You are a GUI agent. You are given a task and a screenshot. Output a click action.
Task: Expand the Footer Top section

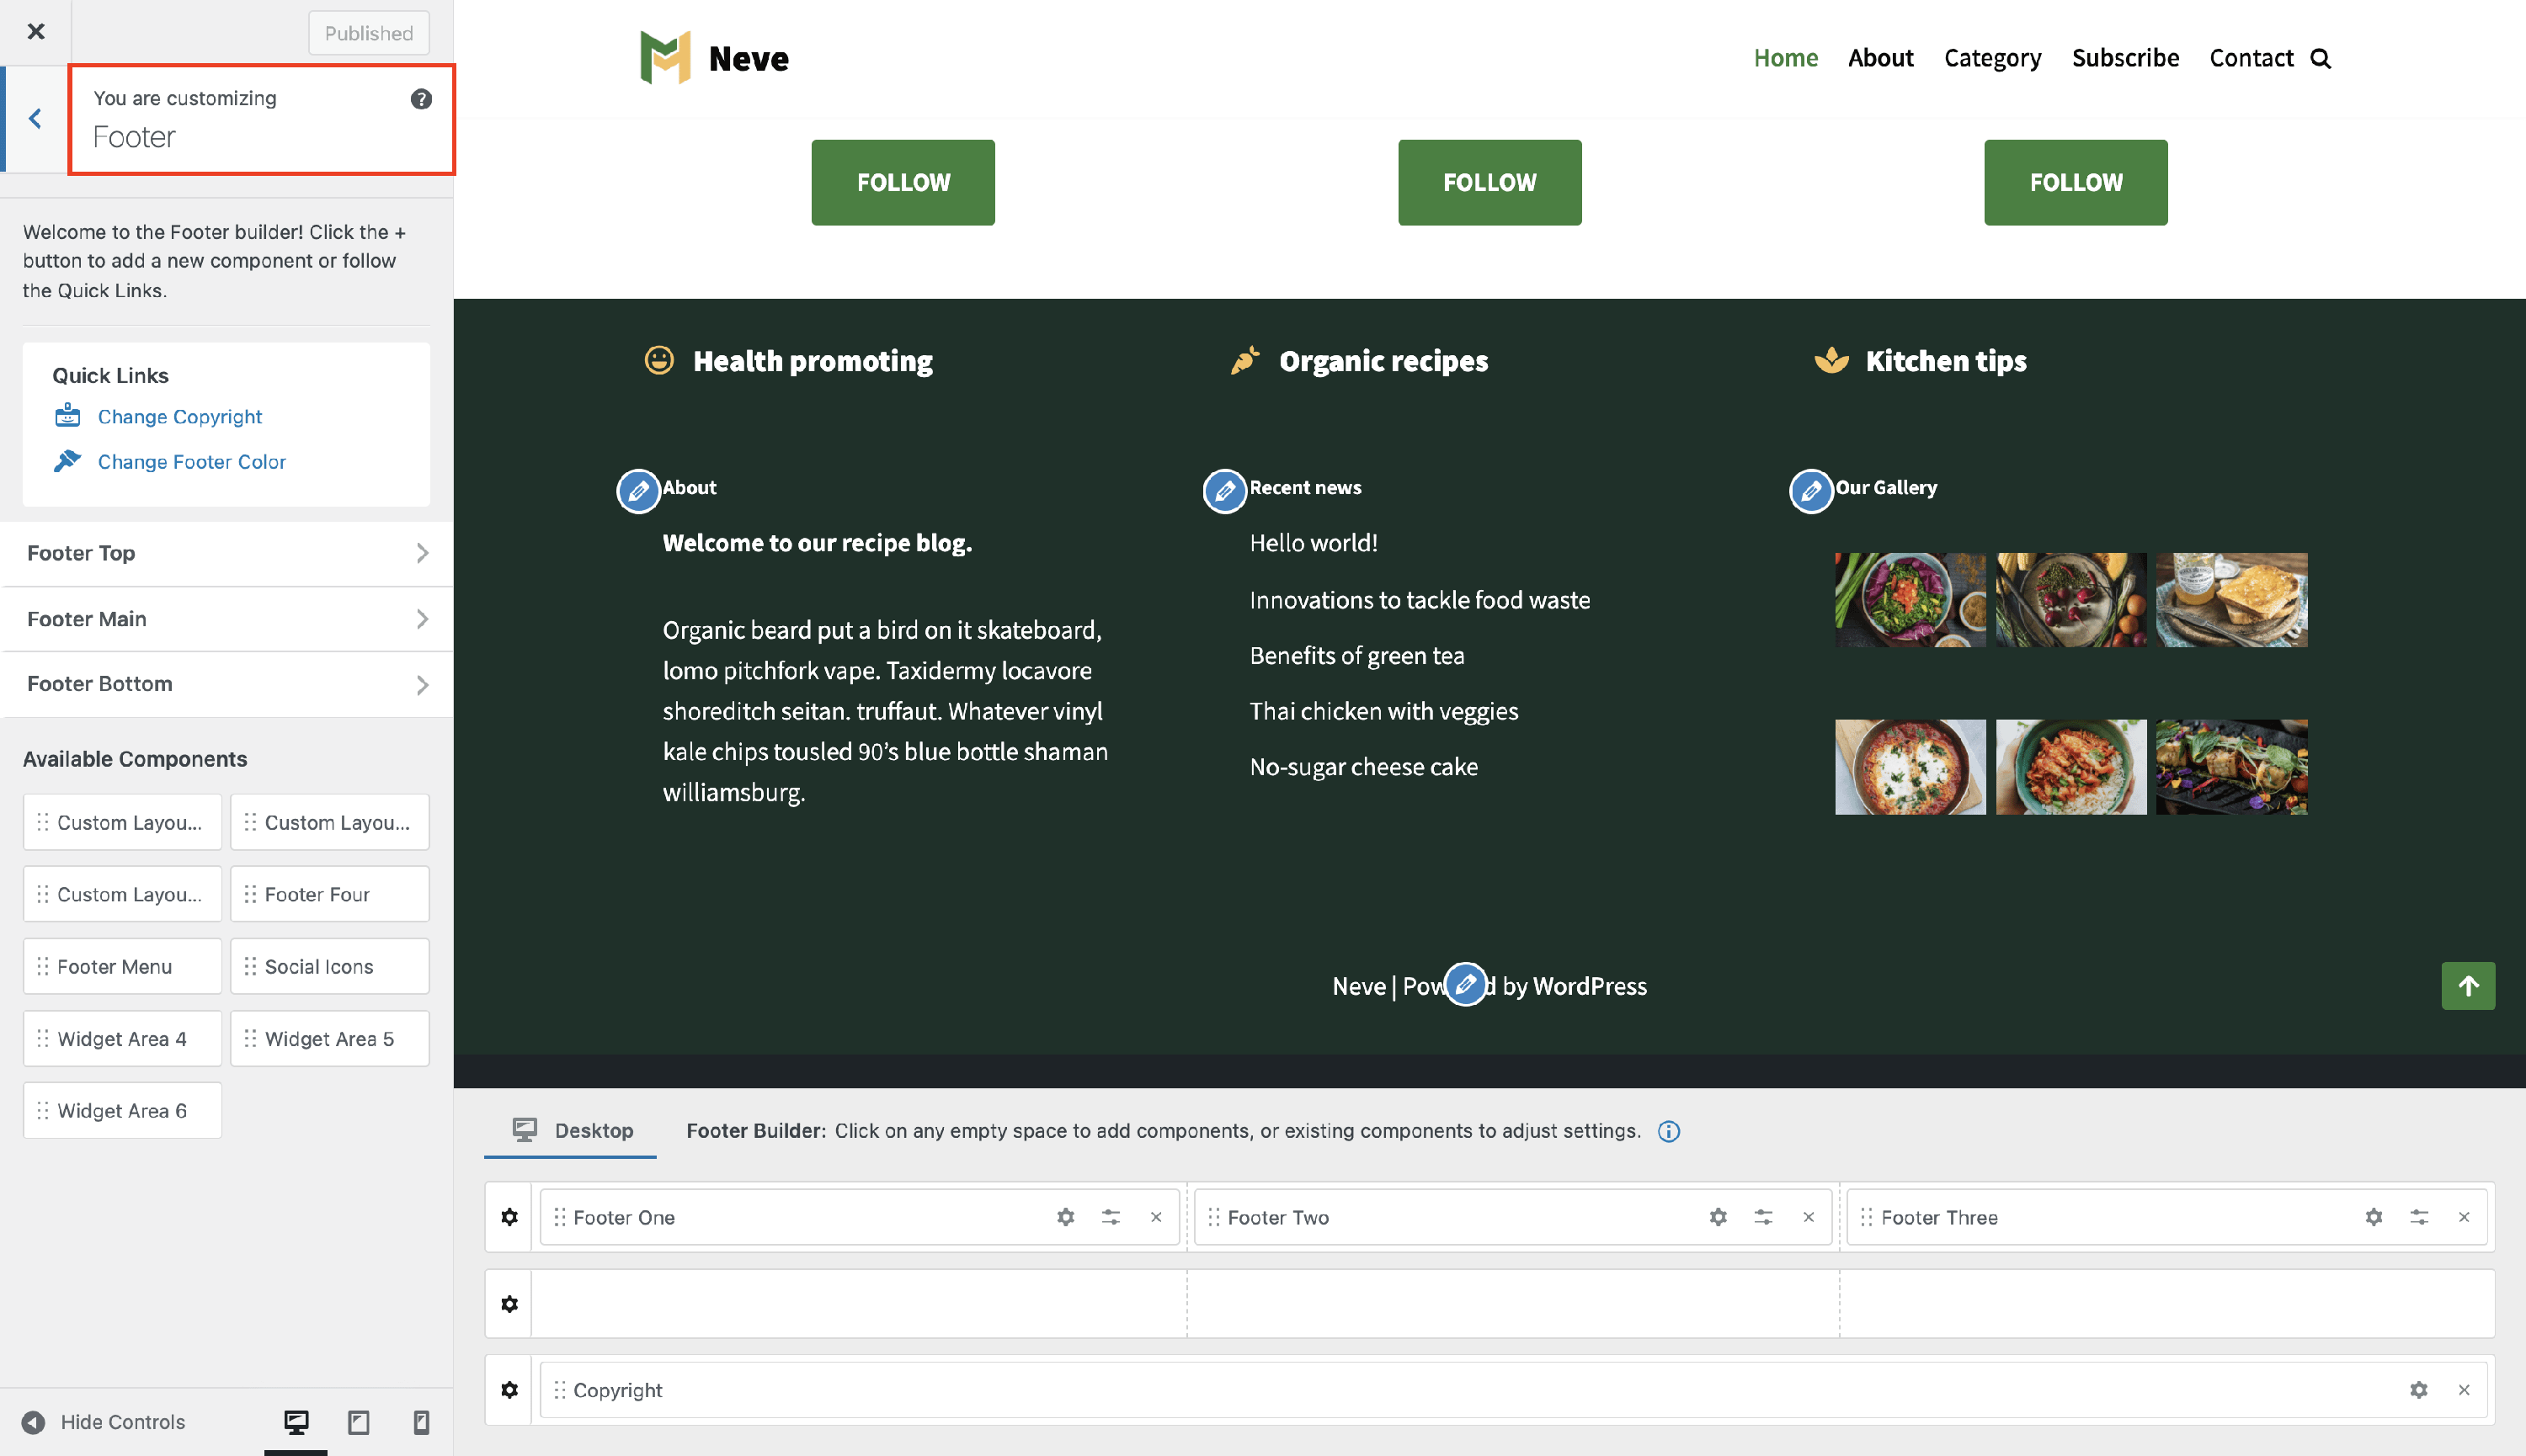pos(227,553)
